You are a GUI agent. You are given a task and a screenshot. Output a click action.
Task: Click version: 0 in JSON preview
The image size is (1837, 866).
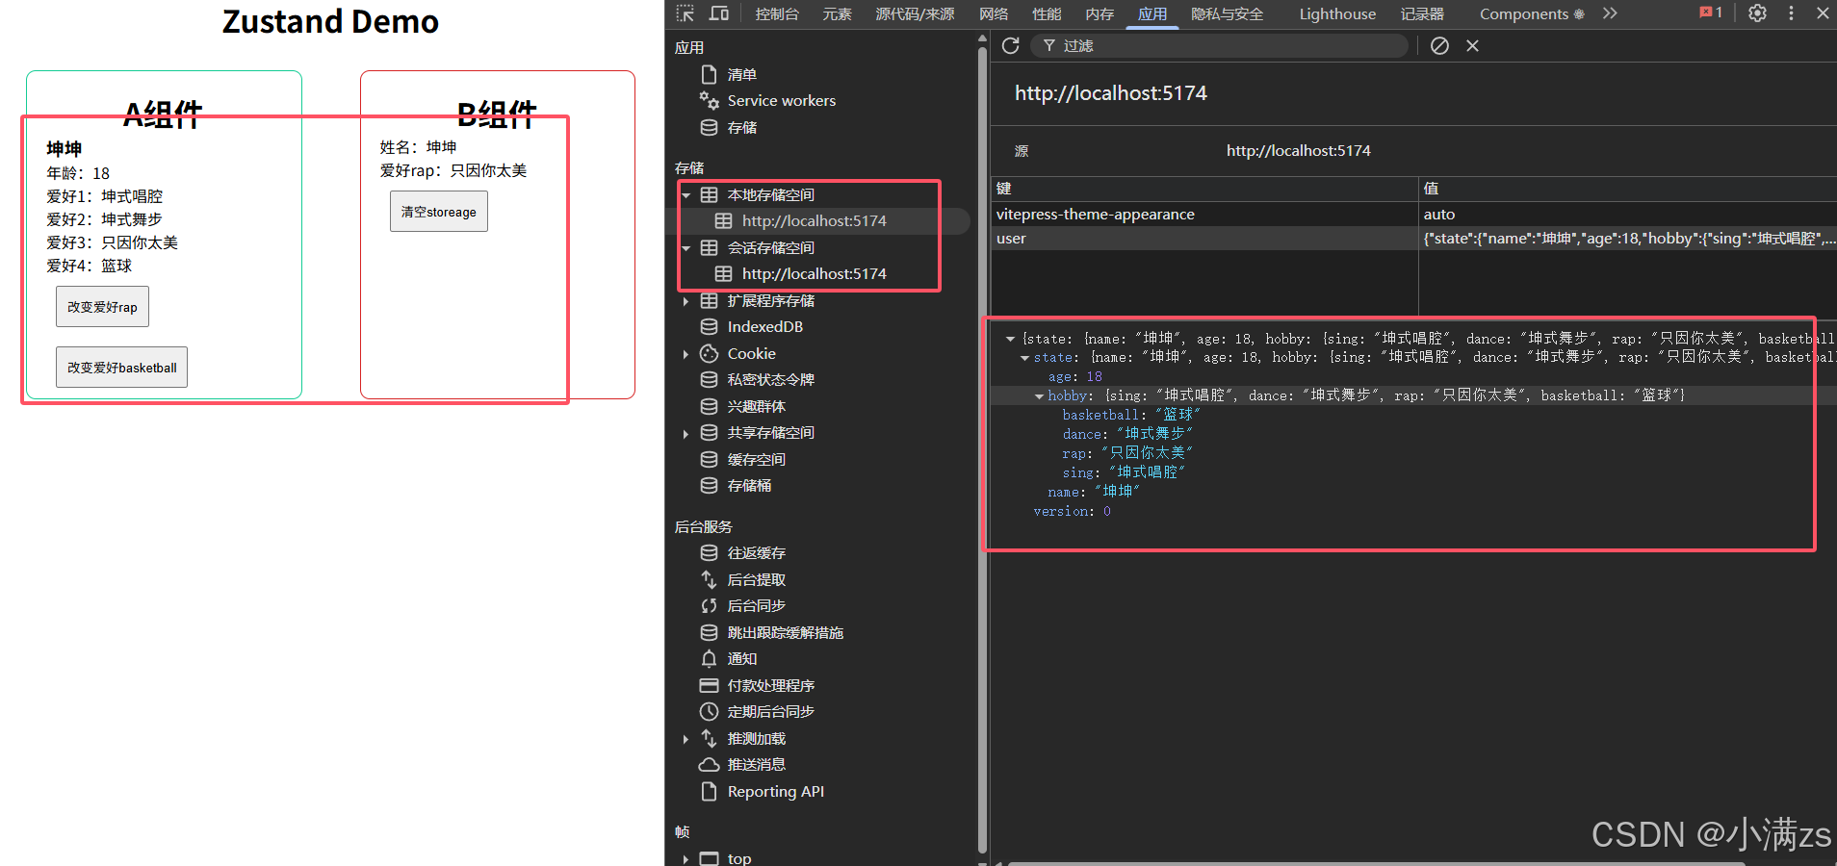point(1072,512)
